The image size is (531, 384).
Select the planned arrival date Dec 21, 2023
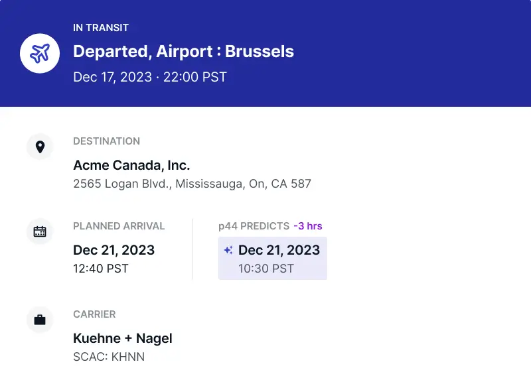(114, 250)
